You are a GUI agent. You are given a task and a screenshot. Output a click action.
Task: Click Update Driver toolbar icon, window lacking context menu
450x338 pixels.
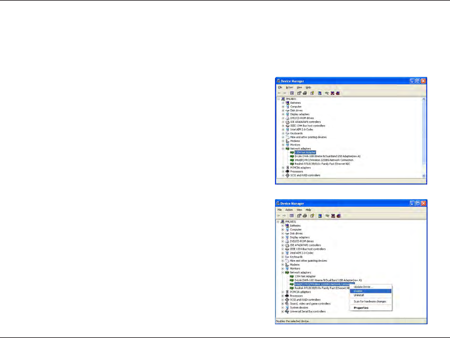click(327, 93)
